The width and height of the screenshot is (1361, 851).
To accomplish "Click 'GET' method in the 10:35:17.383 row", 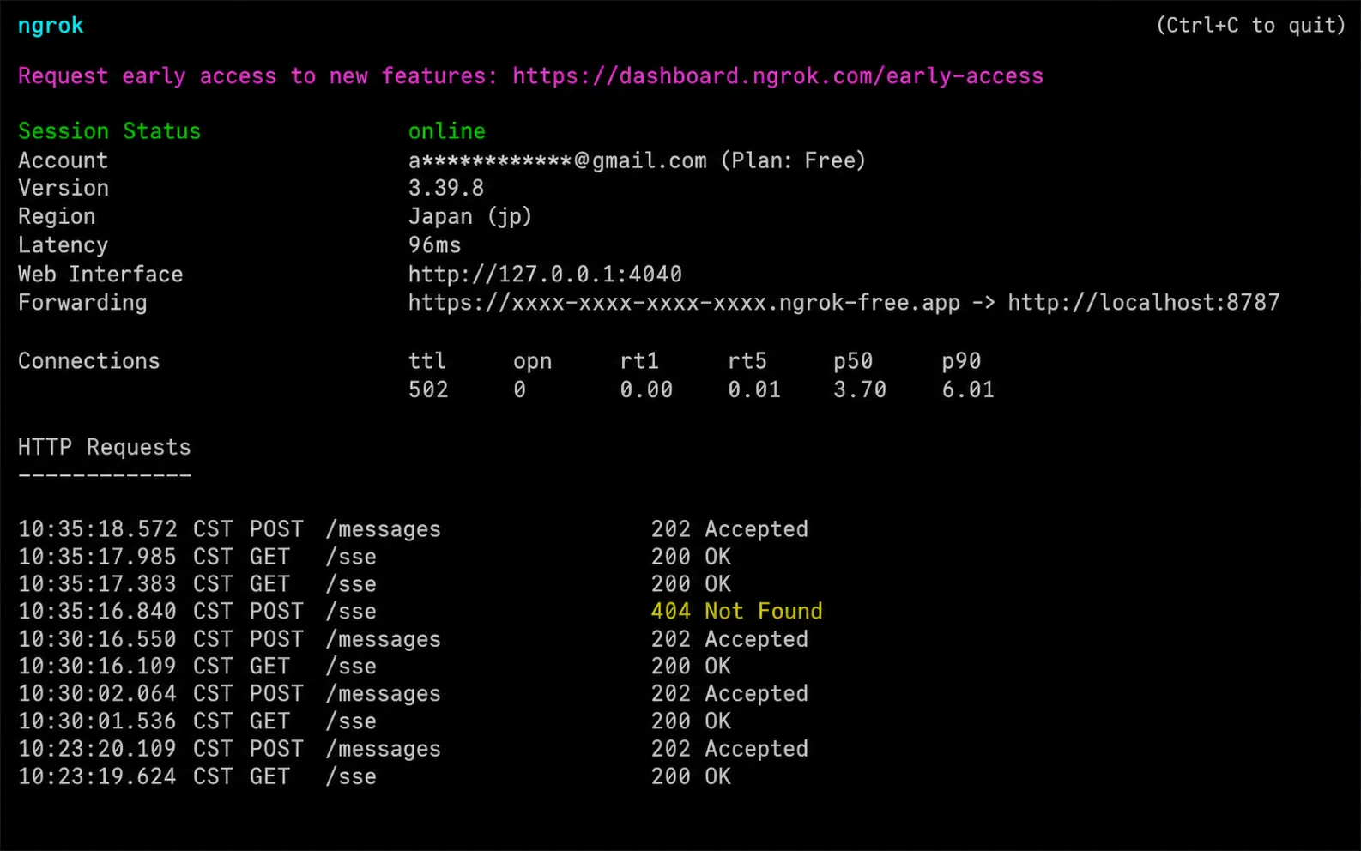I will pos(269,584).
